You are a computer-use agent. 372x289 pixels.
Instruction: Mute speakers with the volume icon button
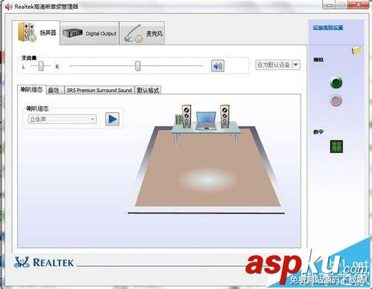coord(218,66)
